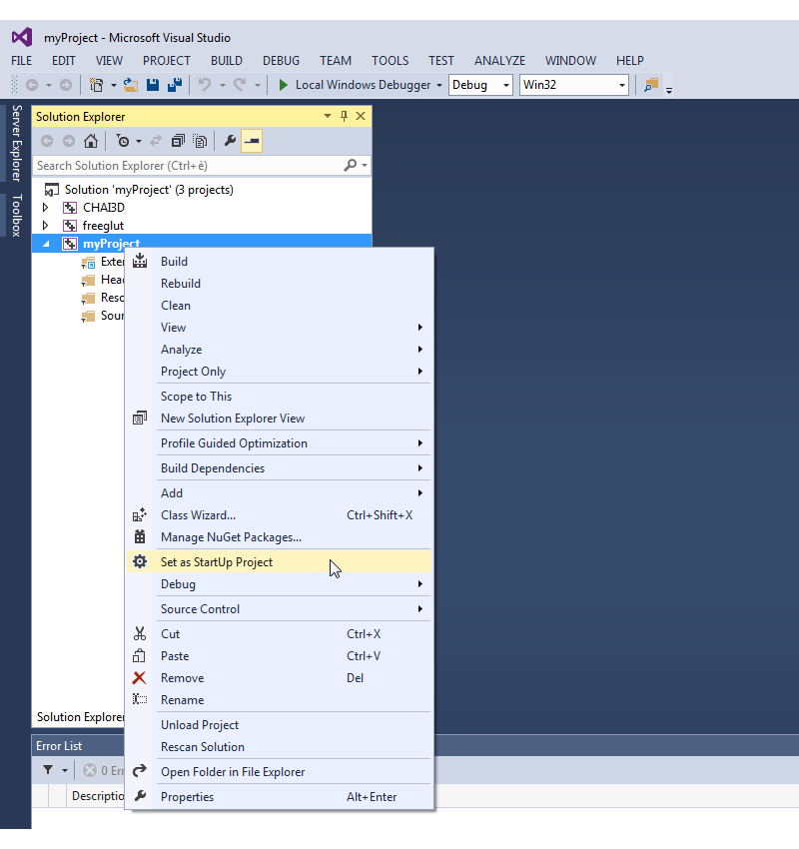Open the ANALYZE menu
The image size is (799, 849).
click(499, 61)
